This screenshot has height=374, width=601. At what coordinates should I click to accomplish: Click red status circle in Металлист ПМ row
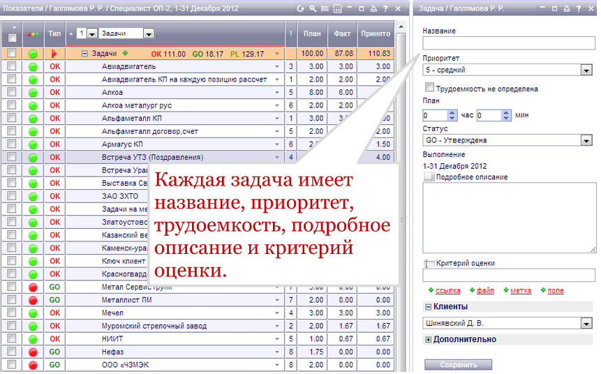click(33, 301)
